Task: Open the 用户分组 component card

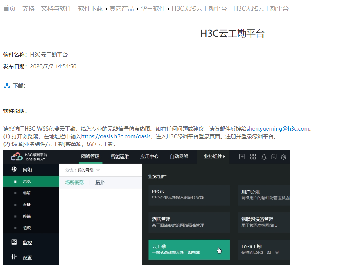Action: coord(264,195)
